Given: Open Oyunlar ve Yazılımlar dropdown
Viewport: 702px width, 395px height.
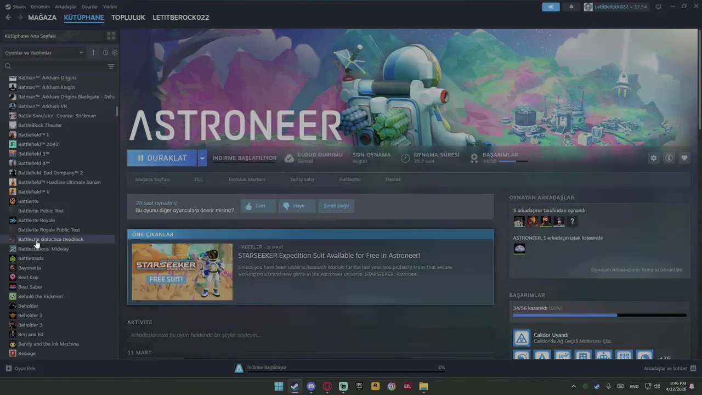Looking at the screenshot, I should pos(44,53).
